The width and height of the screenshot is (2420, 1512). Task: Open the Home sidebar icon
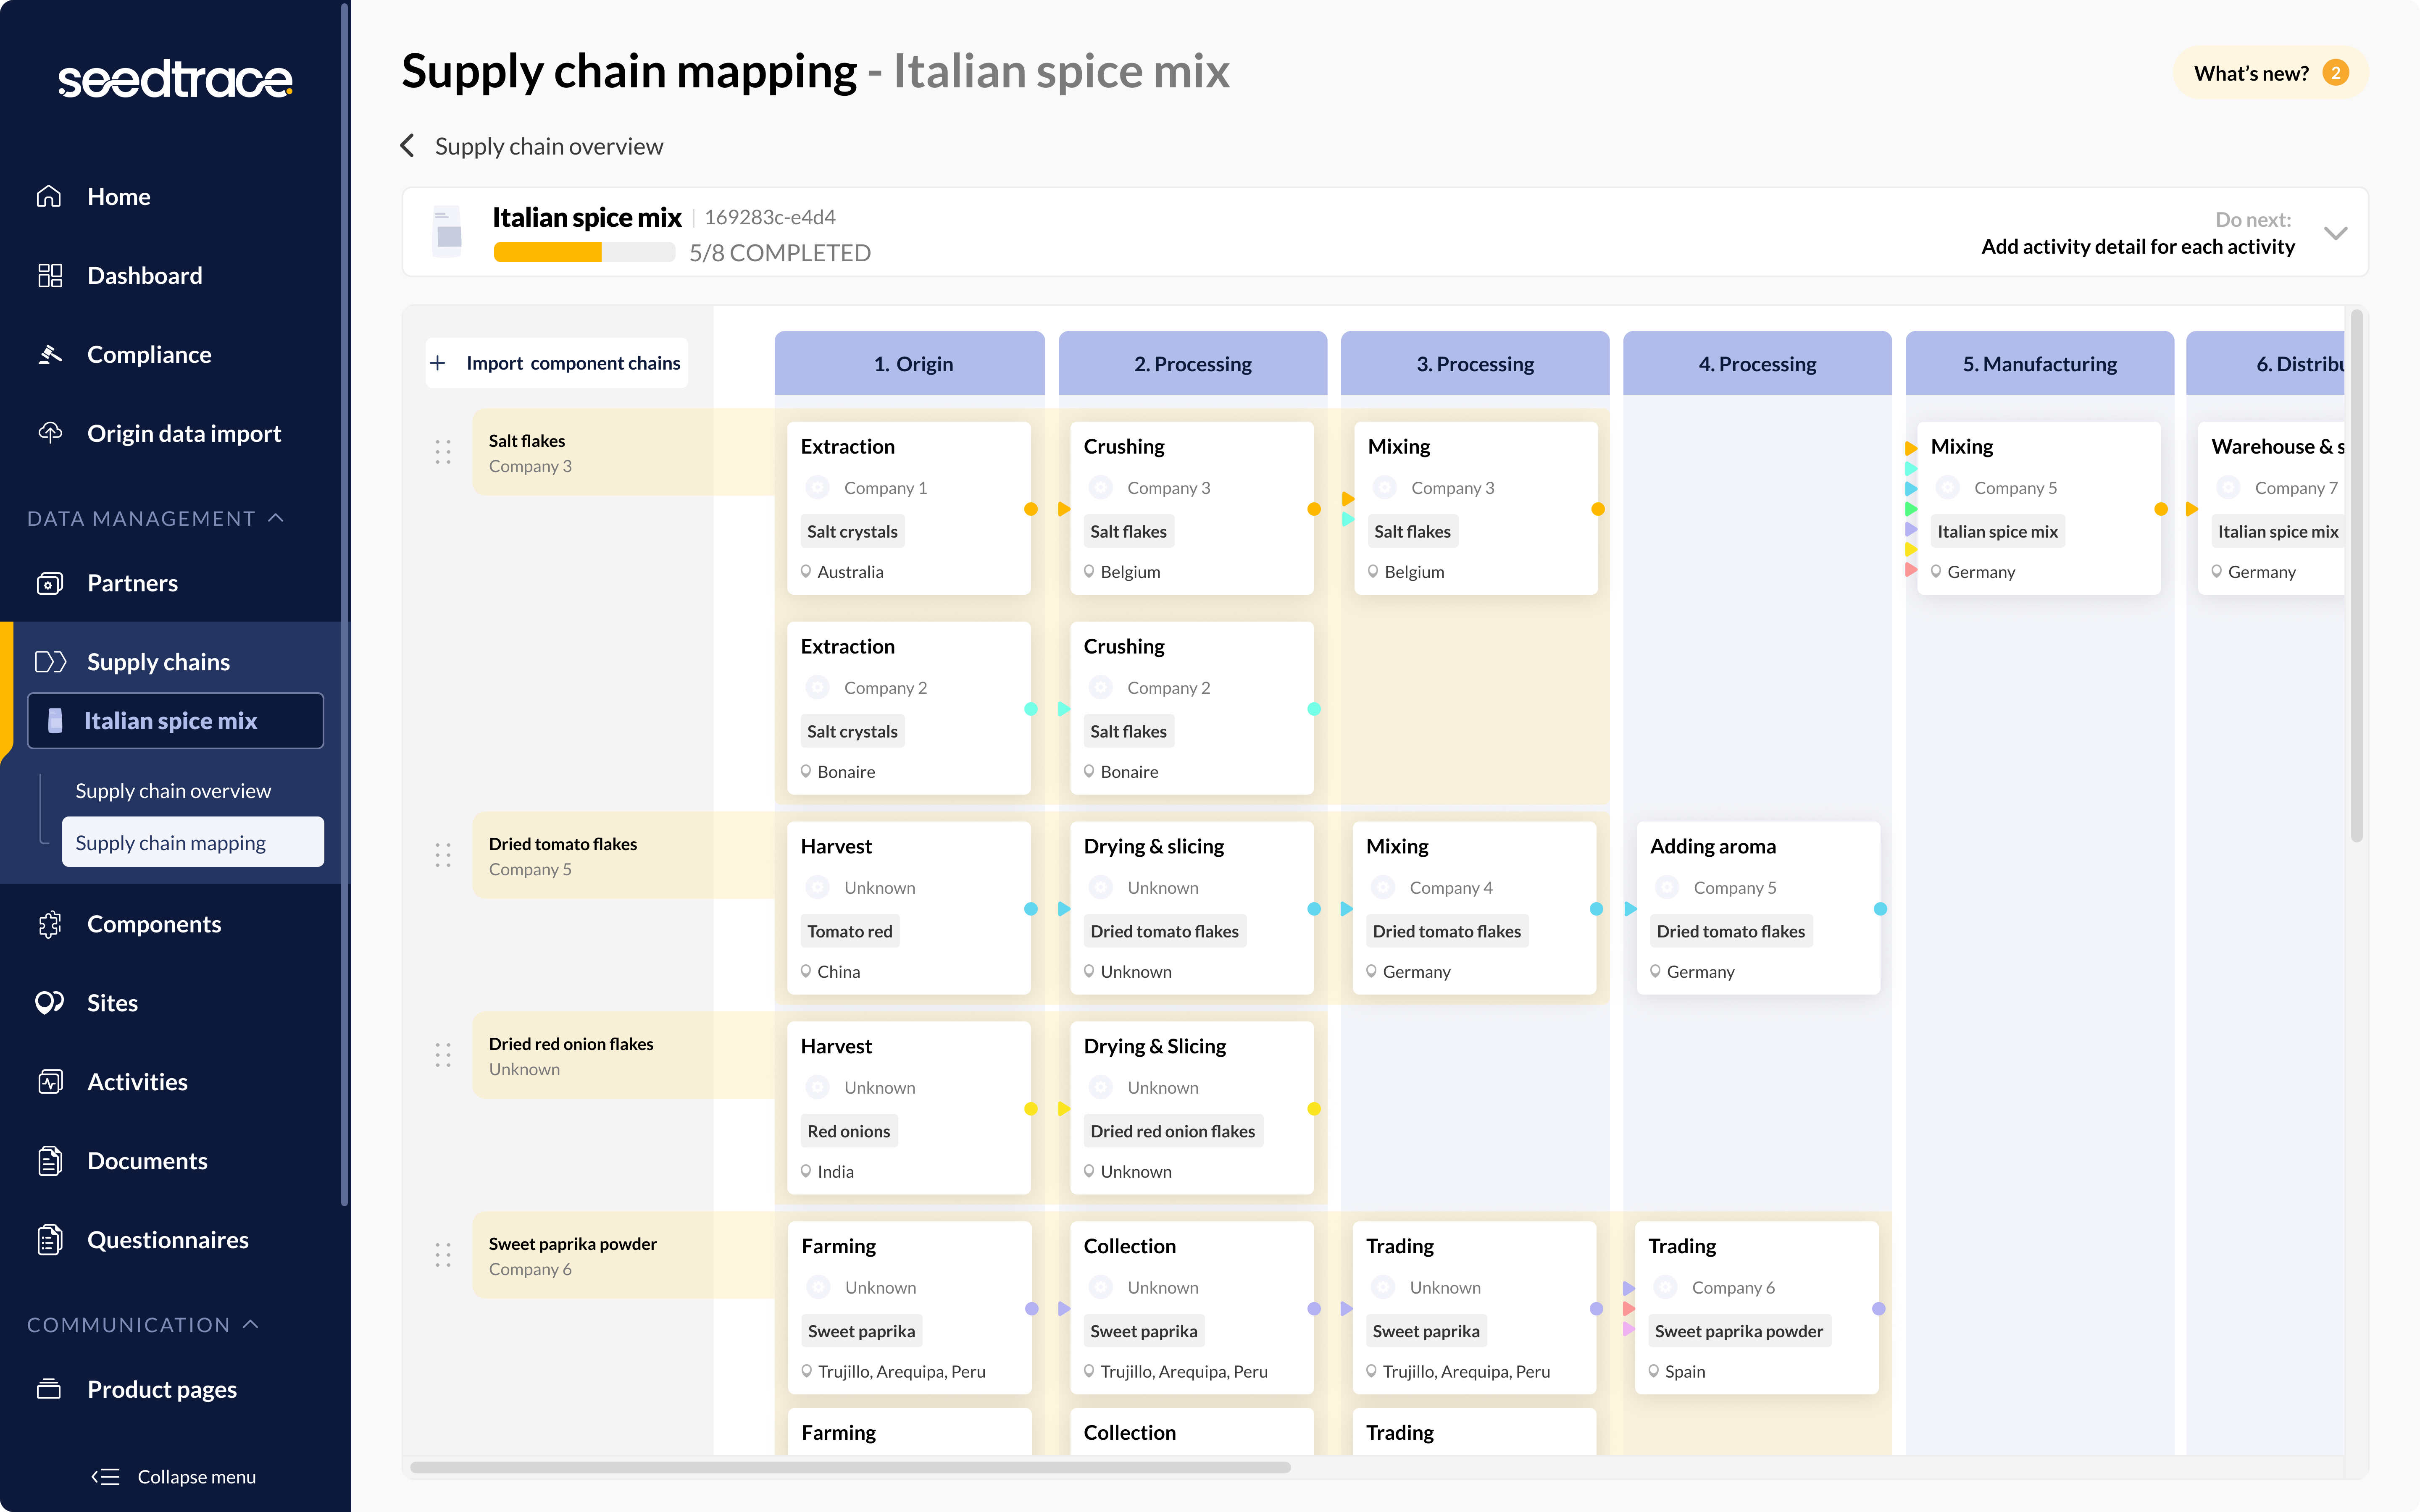tap(49, 196)
